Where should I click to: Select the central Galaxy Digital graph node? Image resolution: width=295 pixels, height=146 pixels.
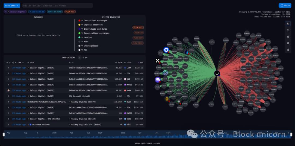[x=217, y=73]
